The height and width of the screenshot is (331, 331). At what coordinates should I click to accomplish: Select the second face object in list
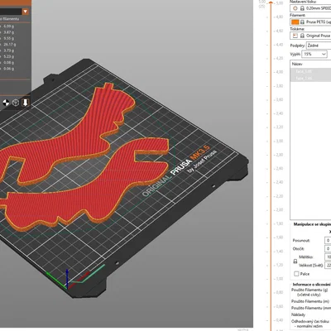coord(311,78)
